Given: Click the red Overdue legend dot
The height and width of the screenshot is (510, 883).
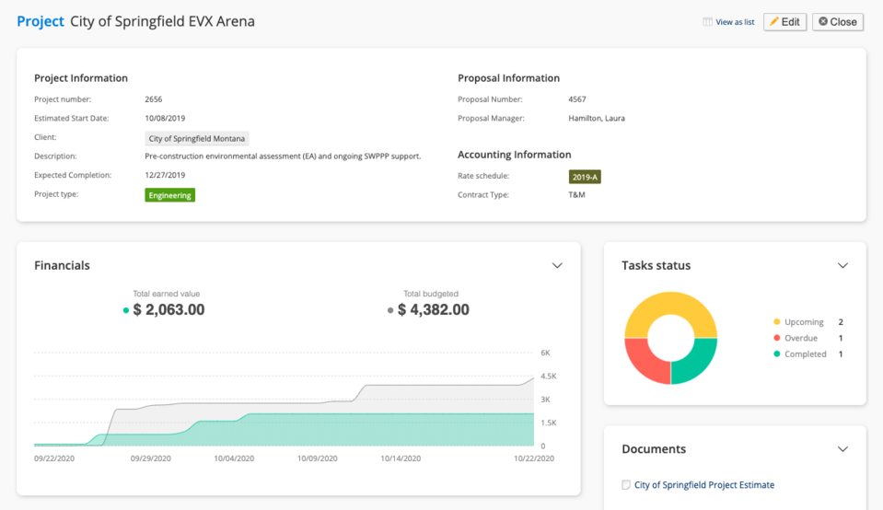Looking at the screenshot, I should click(777, 339).
